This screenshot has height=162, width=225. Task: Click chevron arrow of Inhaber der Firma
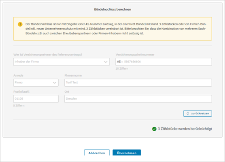[106, 62]
